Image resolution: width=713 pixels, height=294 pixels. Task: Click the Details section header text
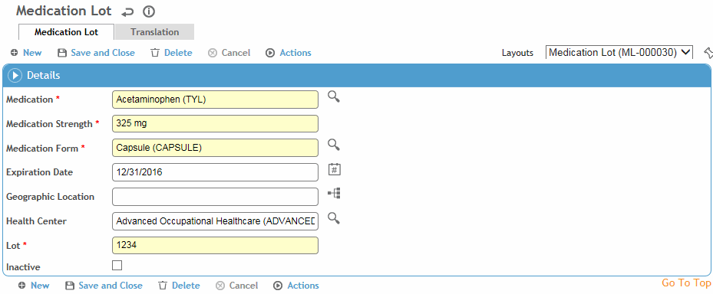tap(44, 76)
